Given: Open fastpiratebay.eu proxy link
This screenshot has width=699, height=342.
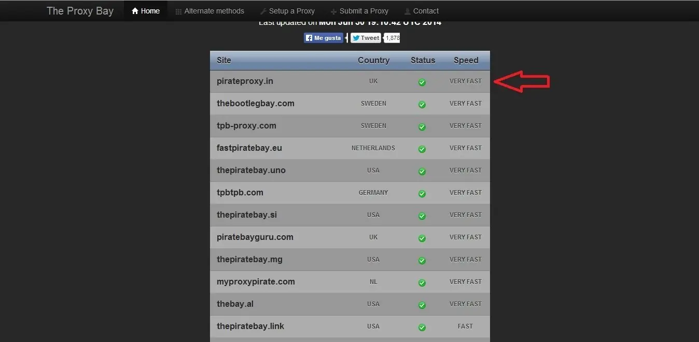Looking at the screenshot, I should click(x=249, y=148).
